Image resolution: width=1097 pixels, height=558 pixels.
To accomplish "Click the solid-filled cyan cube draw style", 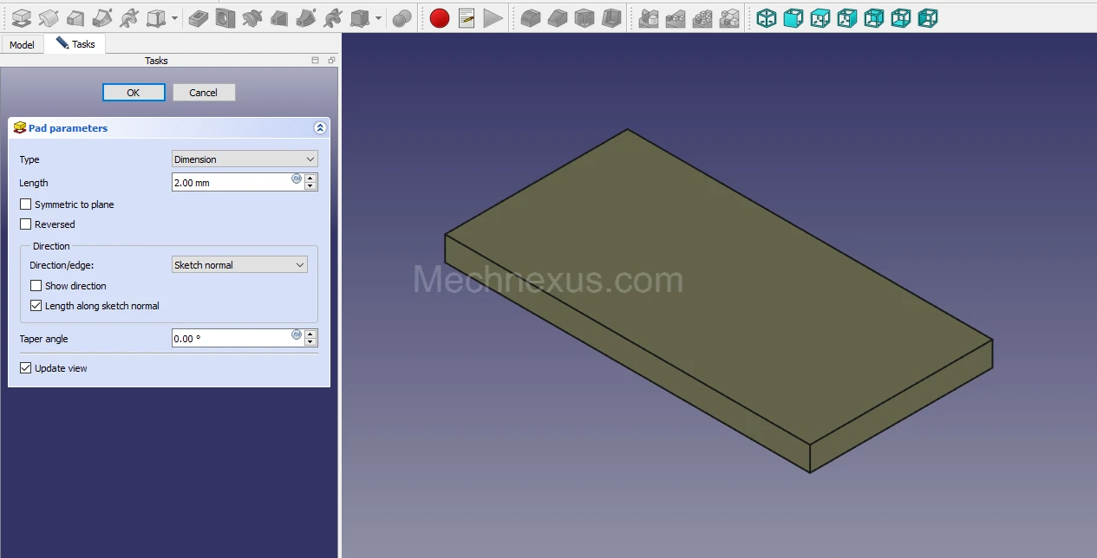I will (x=793, y=17).
